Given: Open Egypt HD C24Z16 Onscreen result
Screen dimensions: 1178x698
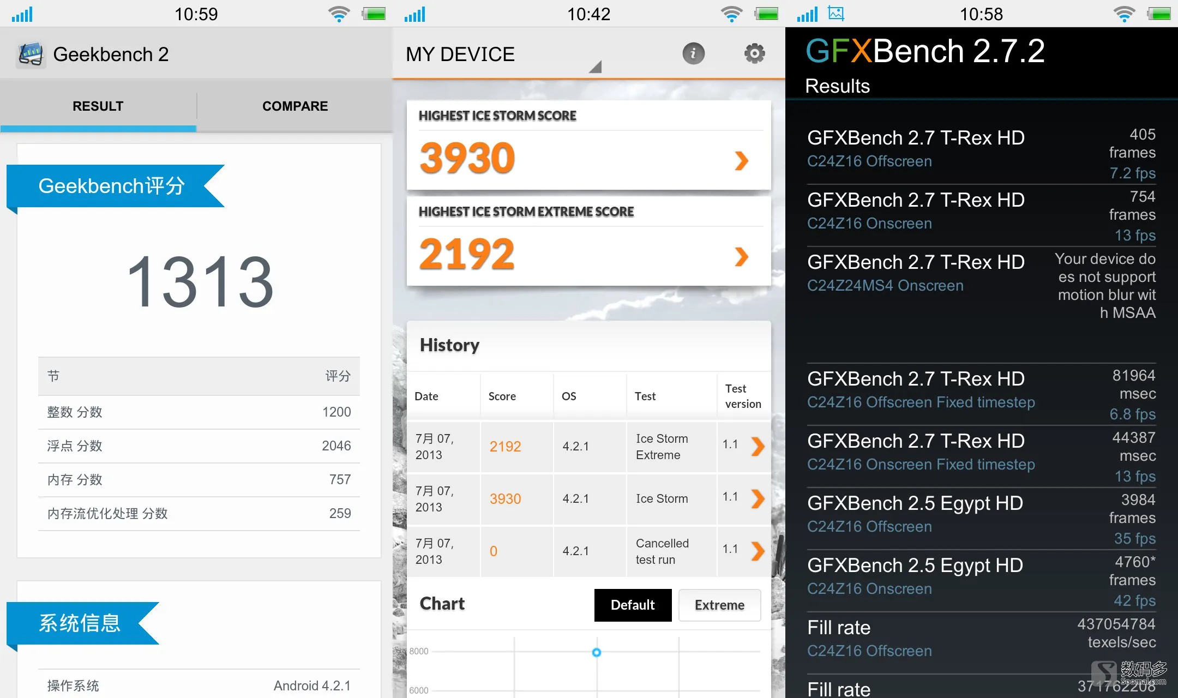Looking at the screenshot, I should pyautogui.click(x=981, y=581).
